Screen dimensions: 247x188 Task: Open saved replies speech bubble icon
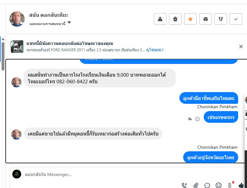(207, 185)
